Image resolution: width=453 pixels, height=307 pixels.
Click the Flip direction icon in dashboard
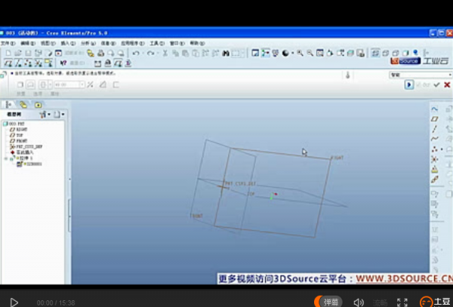click(x=91, y=84)
